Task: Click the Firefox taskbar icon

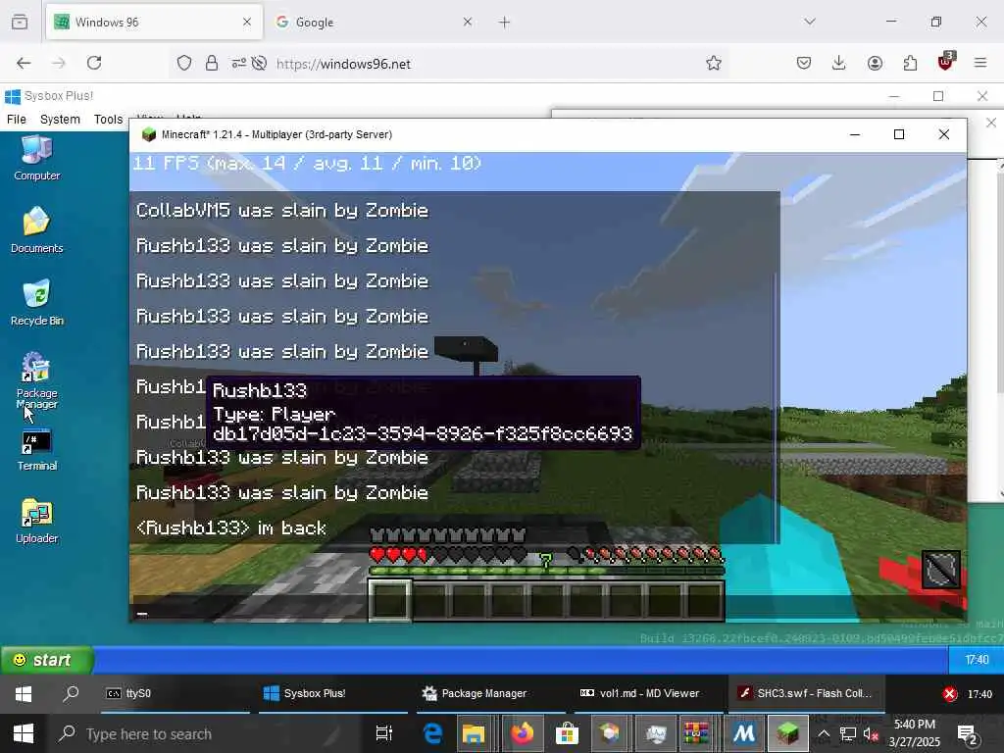Action: (x=522, y=733)
